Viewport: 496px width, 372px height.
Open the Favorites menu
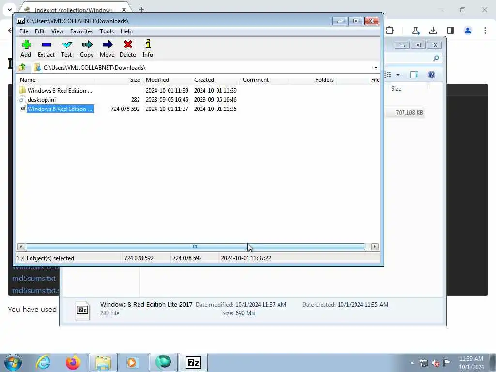tap(81, 31)
